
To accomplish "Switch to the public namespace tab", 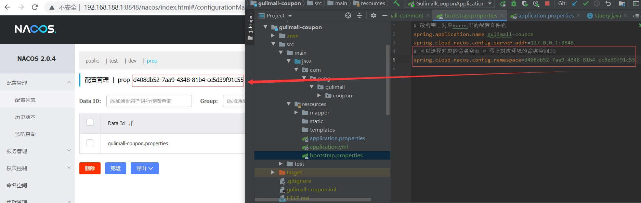I will pos(92,61).
